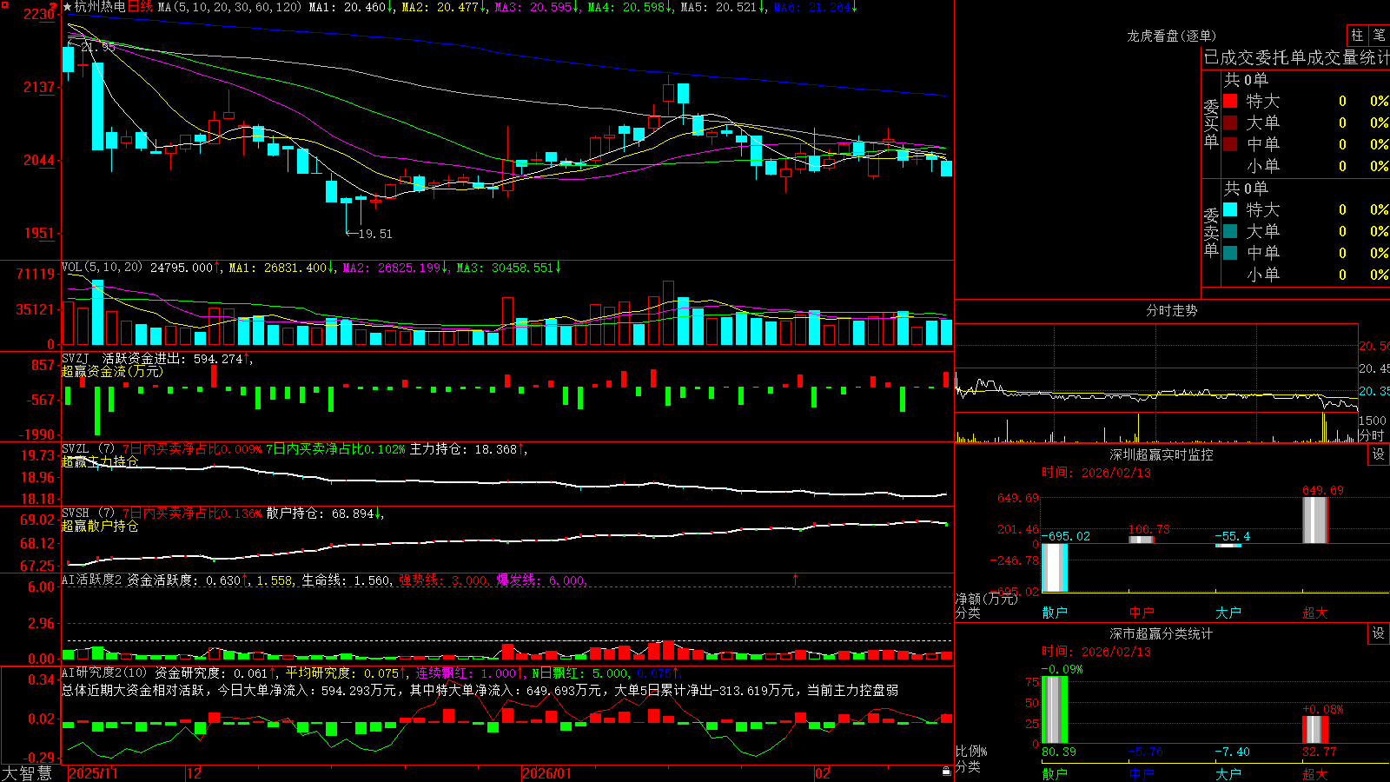Click the 委卖单 section label
This screenshot has width=1390, height=782.
1211,232
